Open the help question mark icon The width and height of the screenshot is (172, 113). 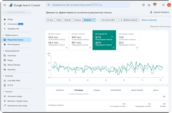(x=143, y=5)
